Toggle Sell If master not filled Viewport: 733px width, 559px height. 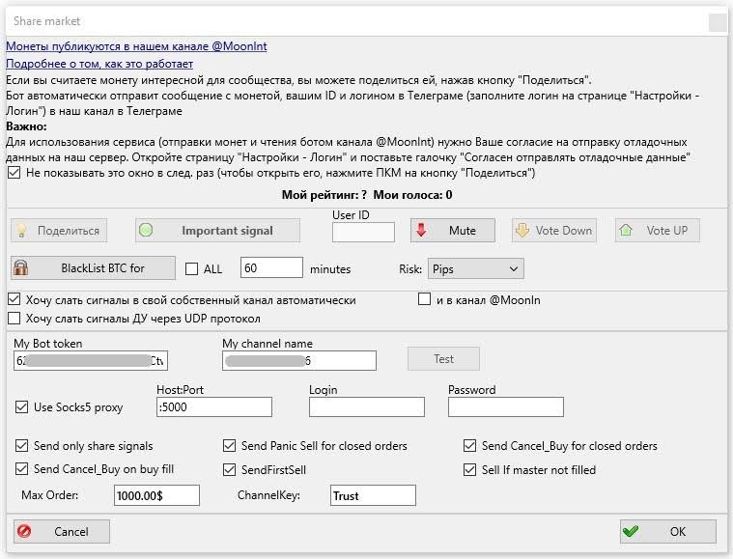469,470
